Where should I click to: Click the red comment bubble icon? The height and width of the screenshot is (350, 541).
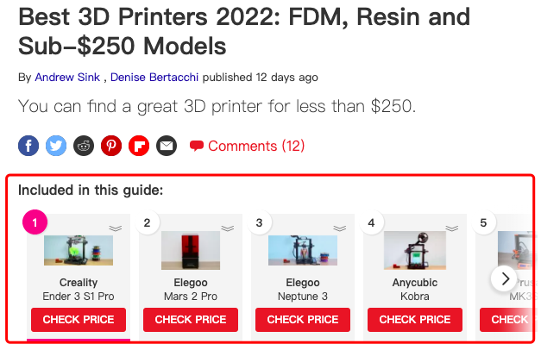point(197,146)
